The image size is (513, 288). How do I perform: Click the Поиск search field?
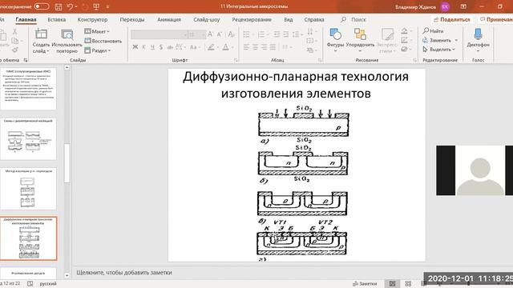coord(353,19)
